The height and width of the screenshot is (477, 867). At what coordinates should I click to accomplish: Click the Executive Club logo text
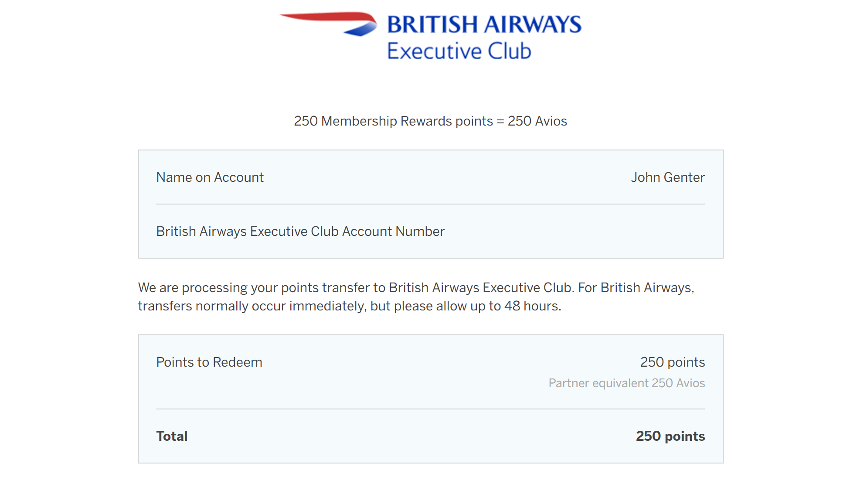[x=459, y=51]
